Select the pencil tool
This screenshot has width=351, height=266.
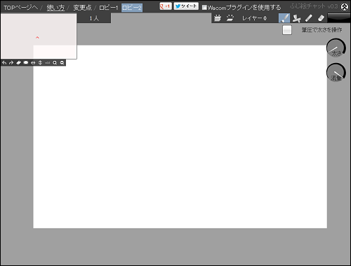point(309,18)
